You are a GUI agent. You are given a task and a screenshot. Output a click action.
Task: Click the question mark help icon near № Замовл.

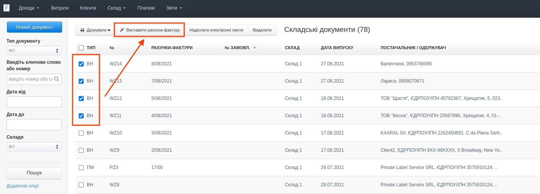point(254,48)
